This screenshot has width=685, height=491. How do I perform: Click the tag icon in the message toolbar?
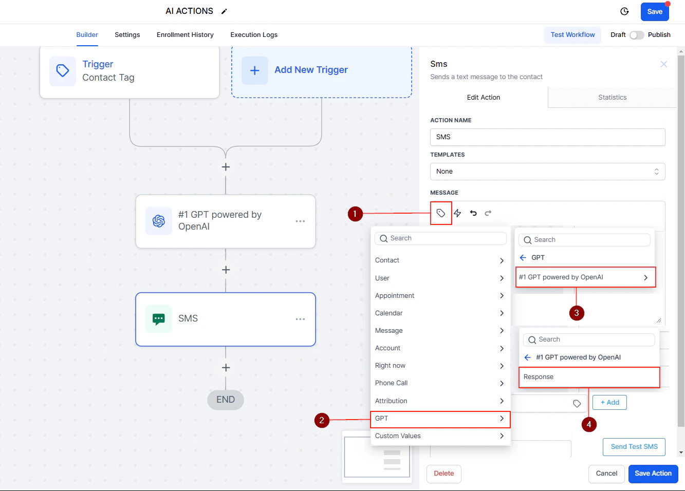pos(440,213)
